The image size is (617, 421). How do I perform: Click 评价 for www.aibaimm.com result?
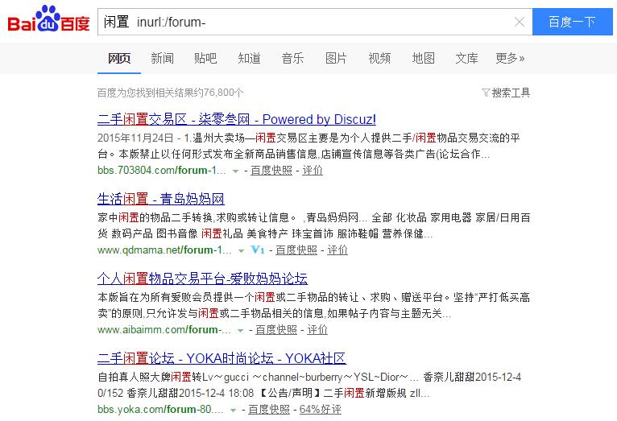pos(317,330)
